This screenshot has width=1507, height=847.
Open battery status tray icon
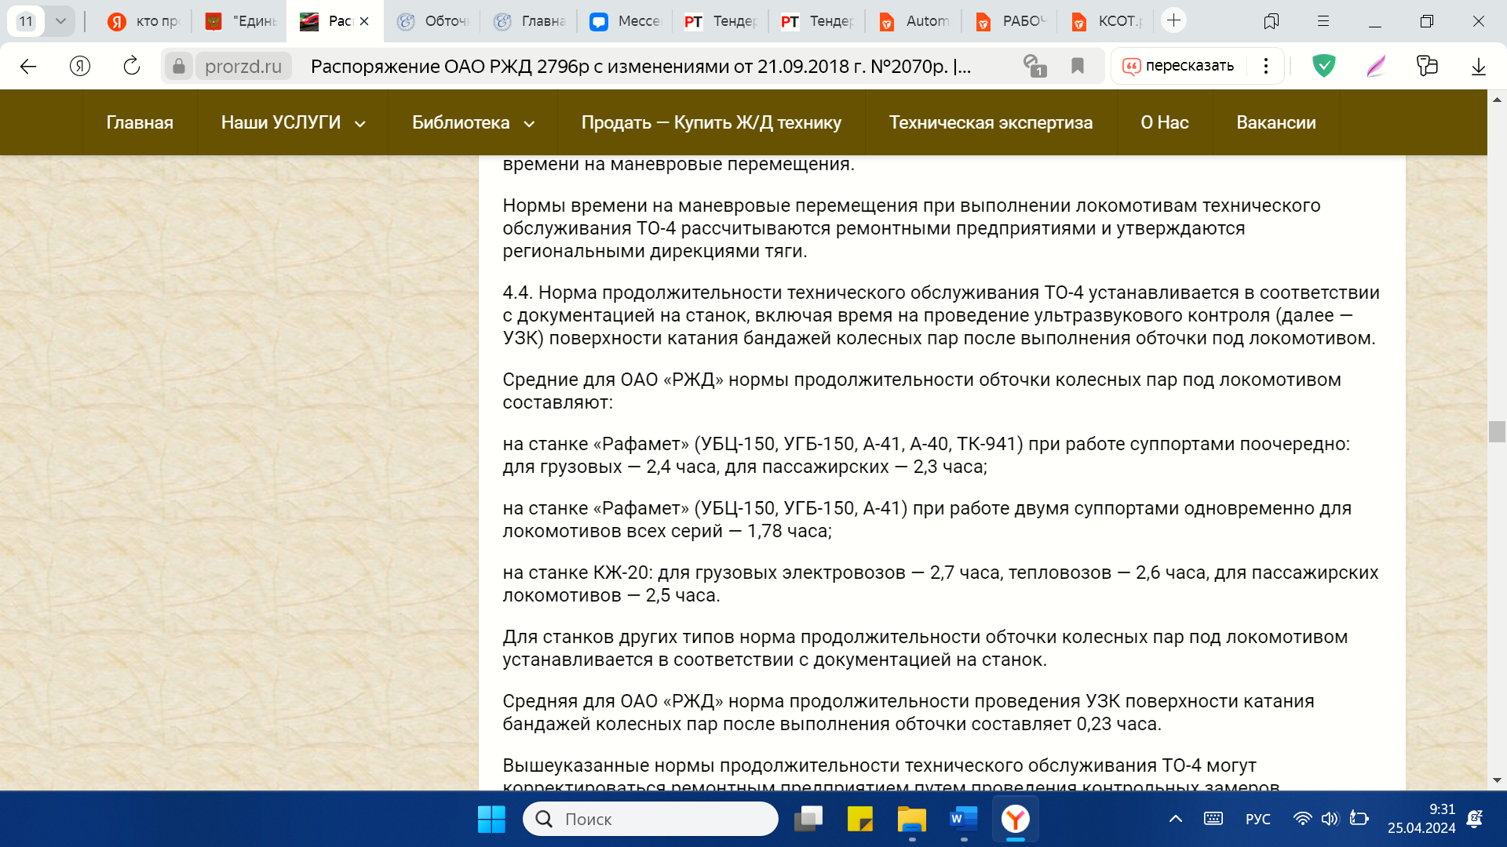point(1359,819)
